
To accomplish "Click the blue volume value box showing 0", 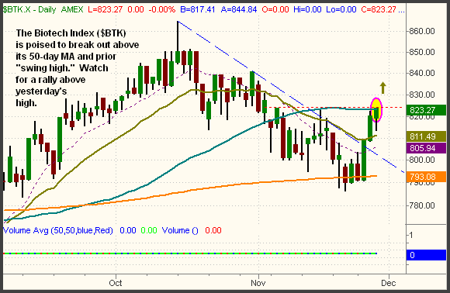I will point(426,255).
